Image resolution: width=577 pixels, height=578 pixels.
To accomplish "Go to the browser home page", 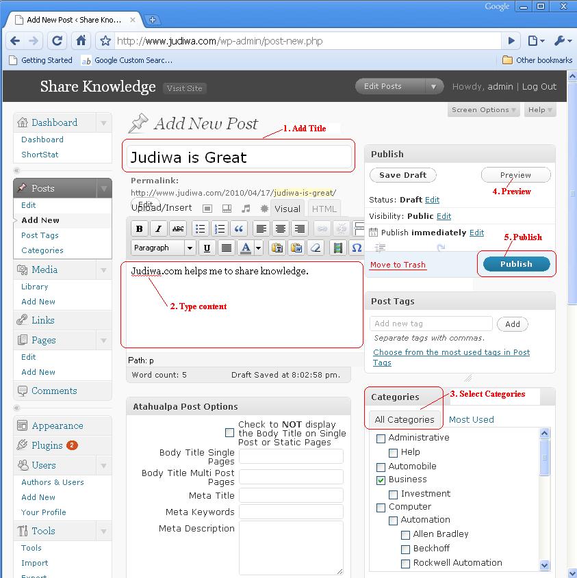I will [x=81, y=40].
